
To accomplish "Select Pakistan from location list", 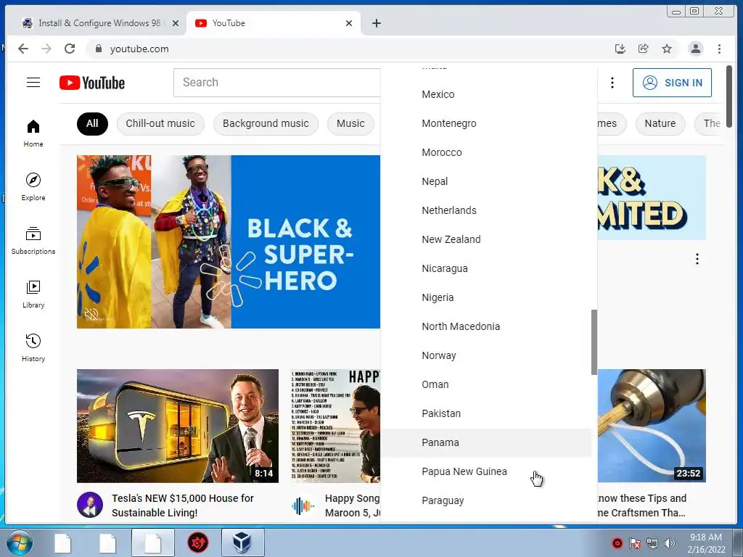I will click(486, 413).
